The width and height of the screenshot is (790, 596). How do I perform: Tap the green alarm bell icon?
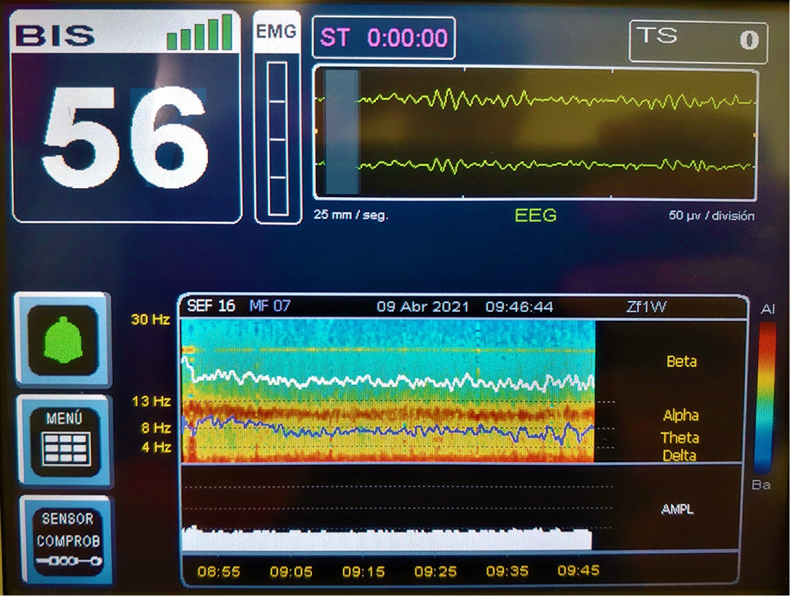[63, 340]
